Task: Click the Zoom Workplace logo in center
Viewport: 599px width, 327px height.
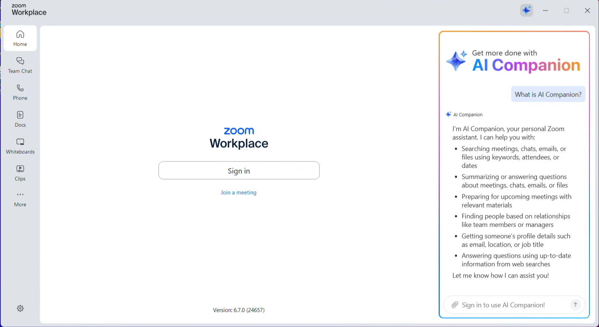Action: tap(239, 138)
